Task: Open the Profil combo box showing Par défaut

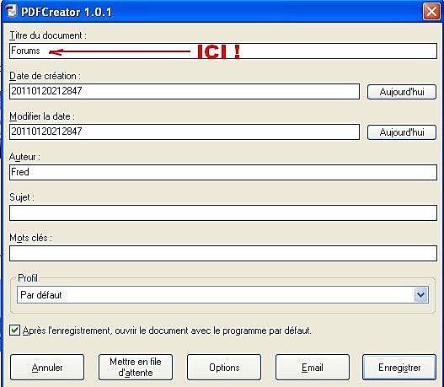Action: pyautogui.click(x=222, y=294)
